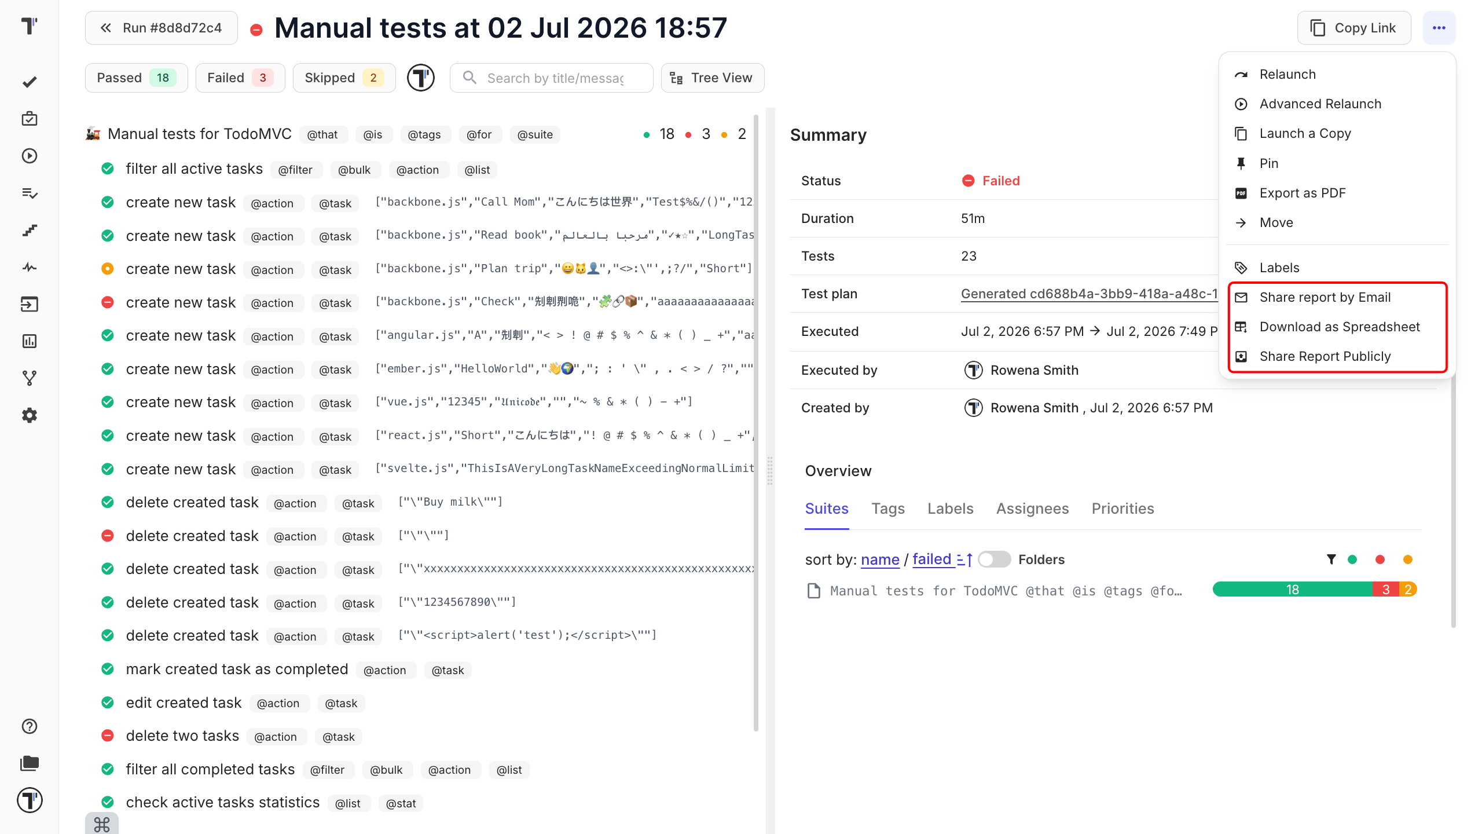This screenshot has width=1482, height=834.
Task: Open Manual tests for TodoMVC overview row
Action: pyautogui.click(x=1006, y=591)
